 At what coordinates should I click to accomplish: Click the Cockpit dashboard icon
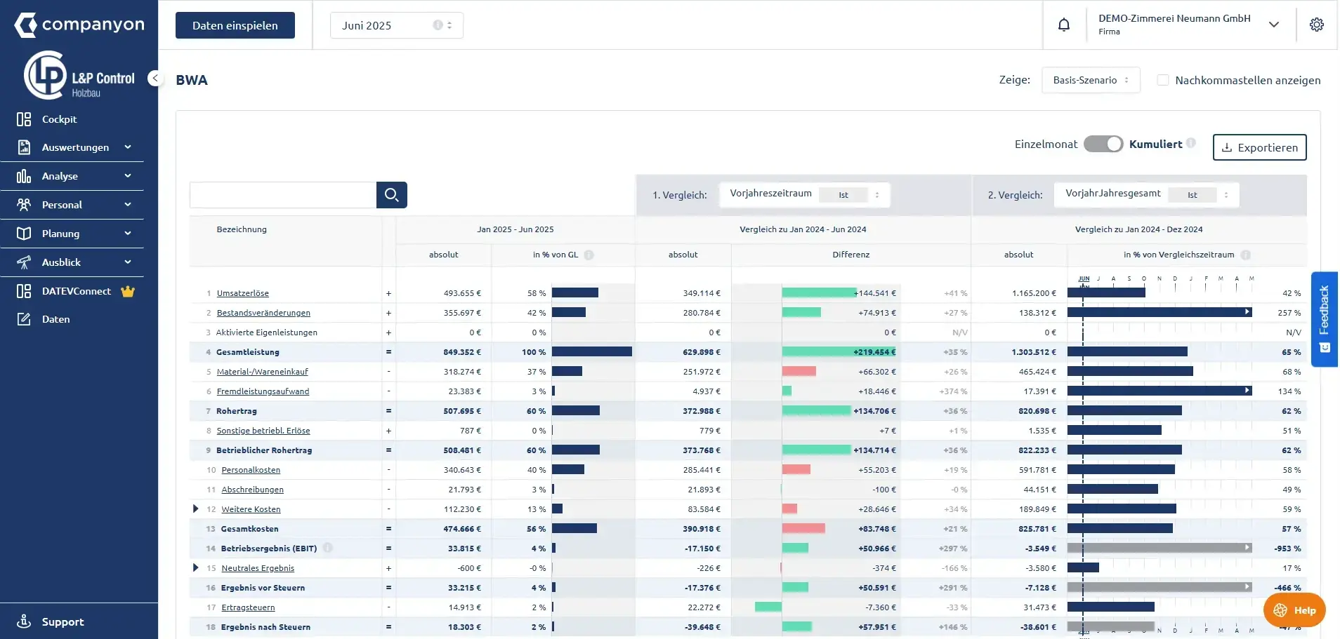click(24, 119)
